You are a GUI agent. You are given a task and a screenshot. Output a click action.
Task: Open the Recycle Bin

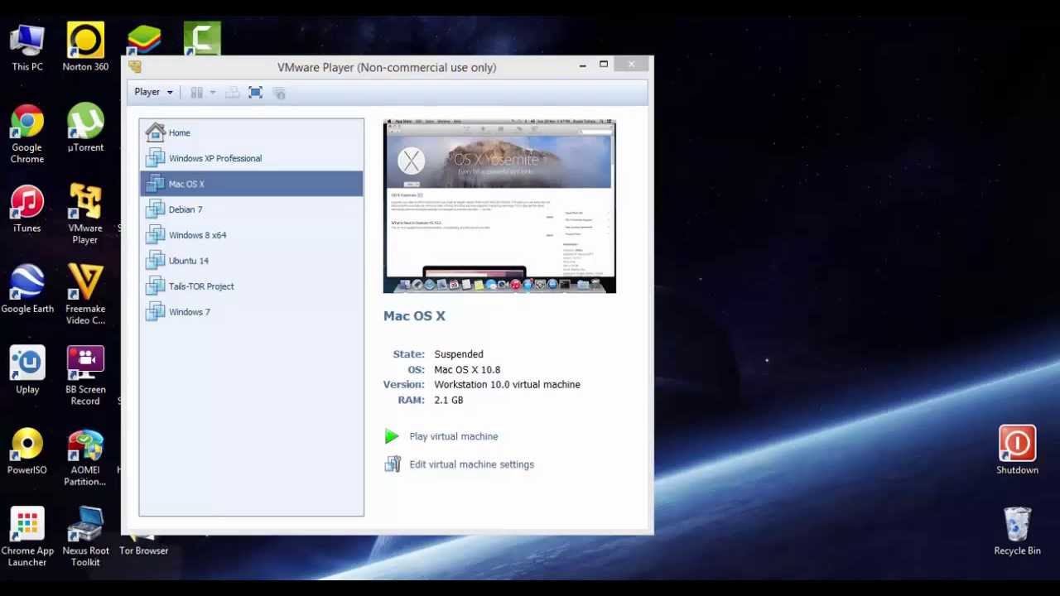[1017, 531]
